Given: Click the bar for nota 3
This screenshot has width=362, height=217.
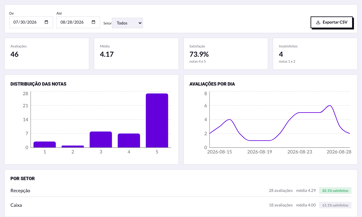Looking at the screenshot, I should [101, 139].
